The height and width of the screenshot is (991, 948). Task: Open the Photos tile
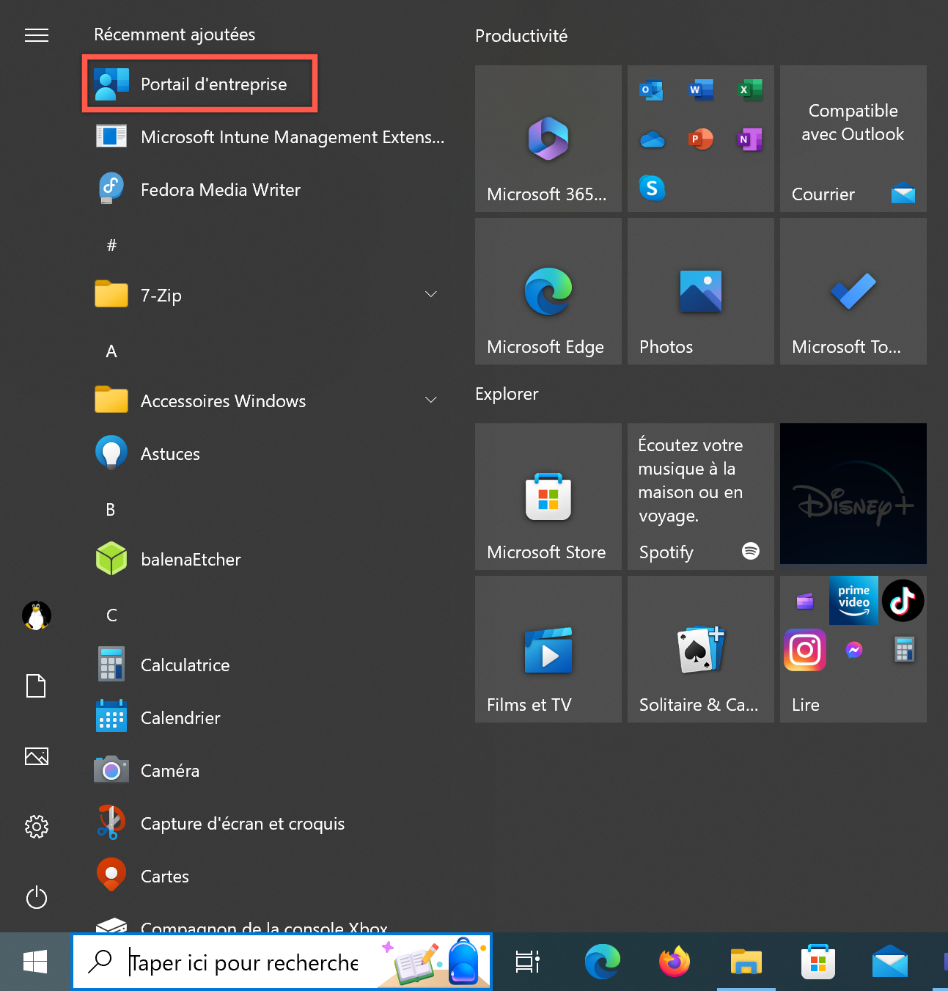click(701, 291)
